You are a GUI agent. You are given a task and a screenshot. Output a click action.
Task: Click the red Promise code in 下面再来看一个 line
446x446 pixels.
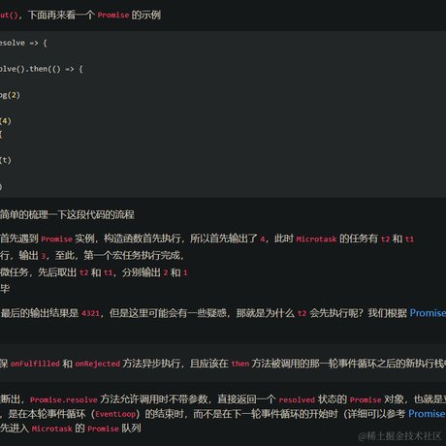[x=113, y=15]
